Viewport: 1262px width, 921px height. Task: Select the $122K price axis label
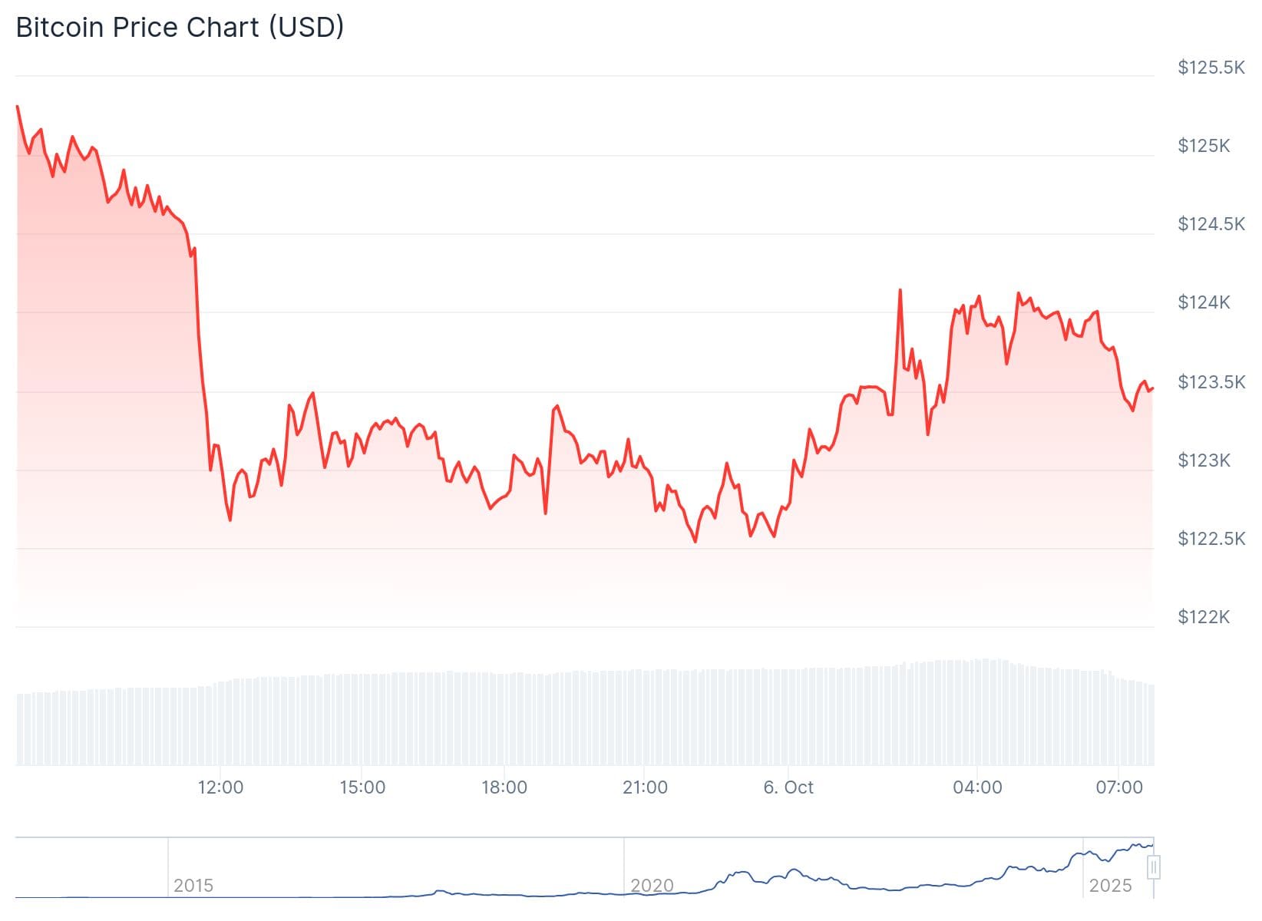[1203, 617]
